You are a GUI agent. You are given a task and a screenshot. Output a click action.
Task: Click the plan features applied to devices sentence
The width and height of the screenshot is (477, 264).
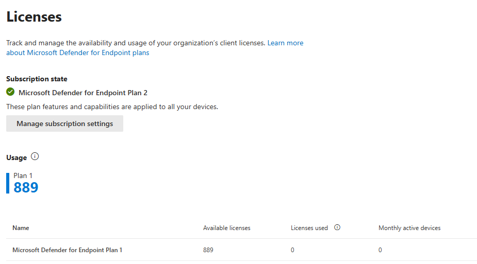coord(112,107)
